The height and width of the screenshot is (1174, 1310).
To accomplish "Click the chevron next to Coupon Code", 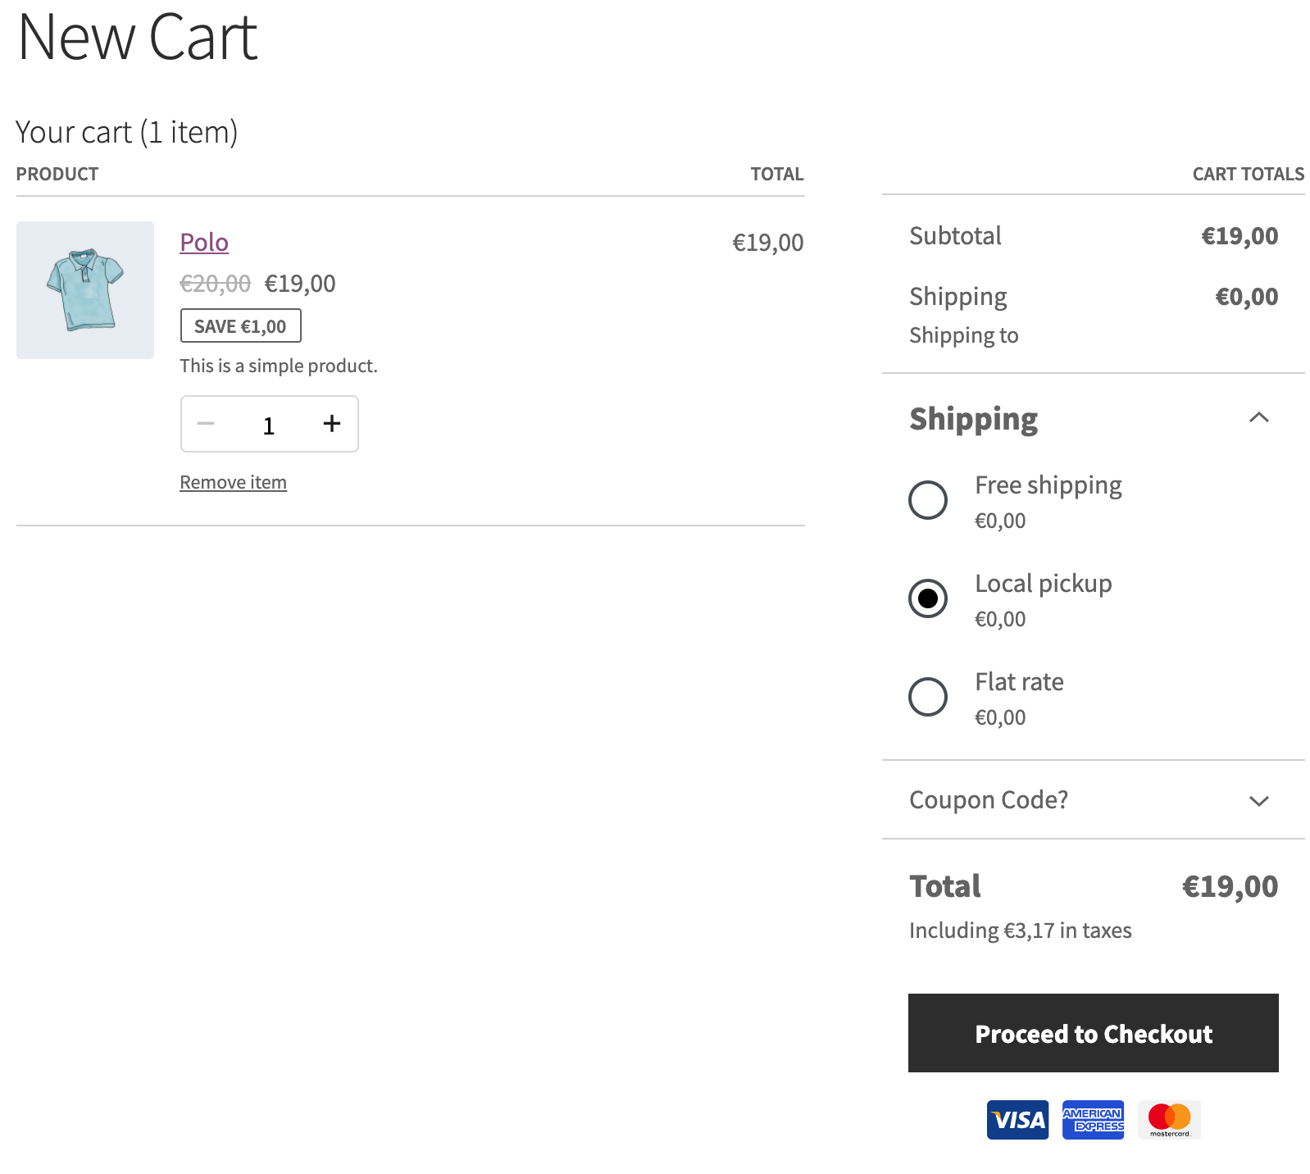I will 1260,801.
